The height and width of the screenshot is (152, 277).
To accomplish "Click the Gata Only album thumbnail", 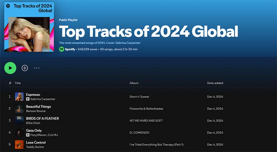I will click(19, 132).
